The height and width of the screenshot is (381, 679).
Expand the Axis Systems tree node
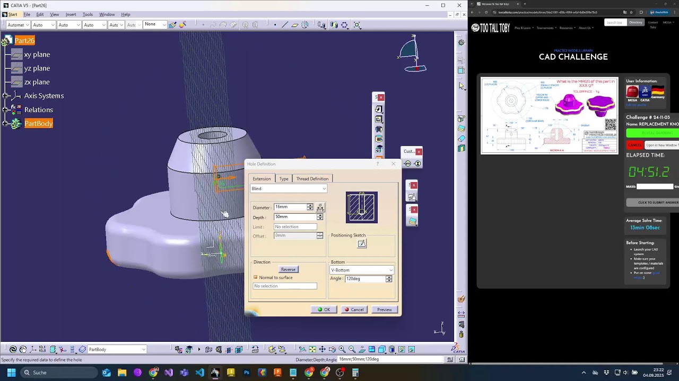(5, 96)
